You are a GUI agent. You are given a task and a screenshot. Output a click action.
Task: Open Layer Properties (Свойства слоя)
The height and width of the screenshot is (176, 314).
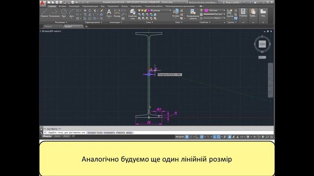132,14
